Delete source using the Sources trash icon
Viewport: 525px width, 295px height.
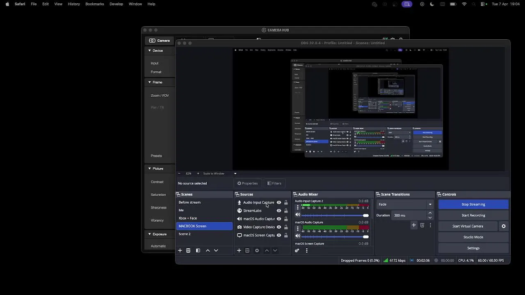(x=247, y=250)
